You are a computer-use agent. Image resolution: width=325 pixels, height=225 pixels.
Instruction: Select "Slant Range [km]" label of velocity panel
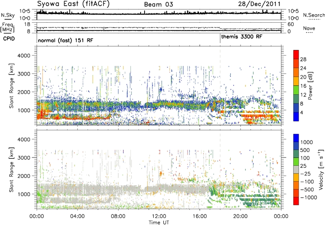click(x=11, y=170)
